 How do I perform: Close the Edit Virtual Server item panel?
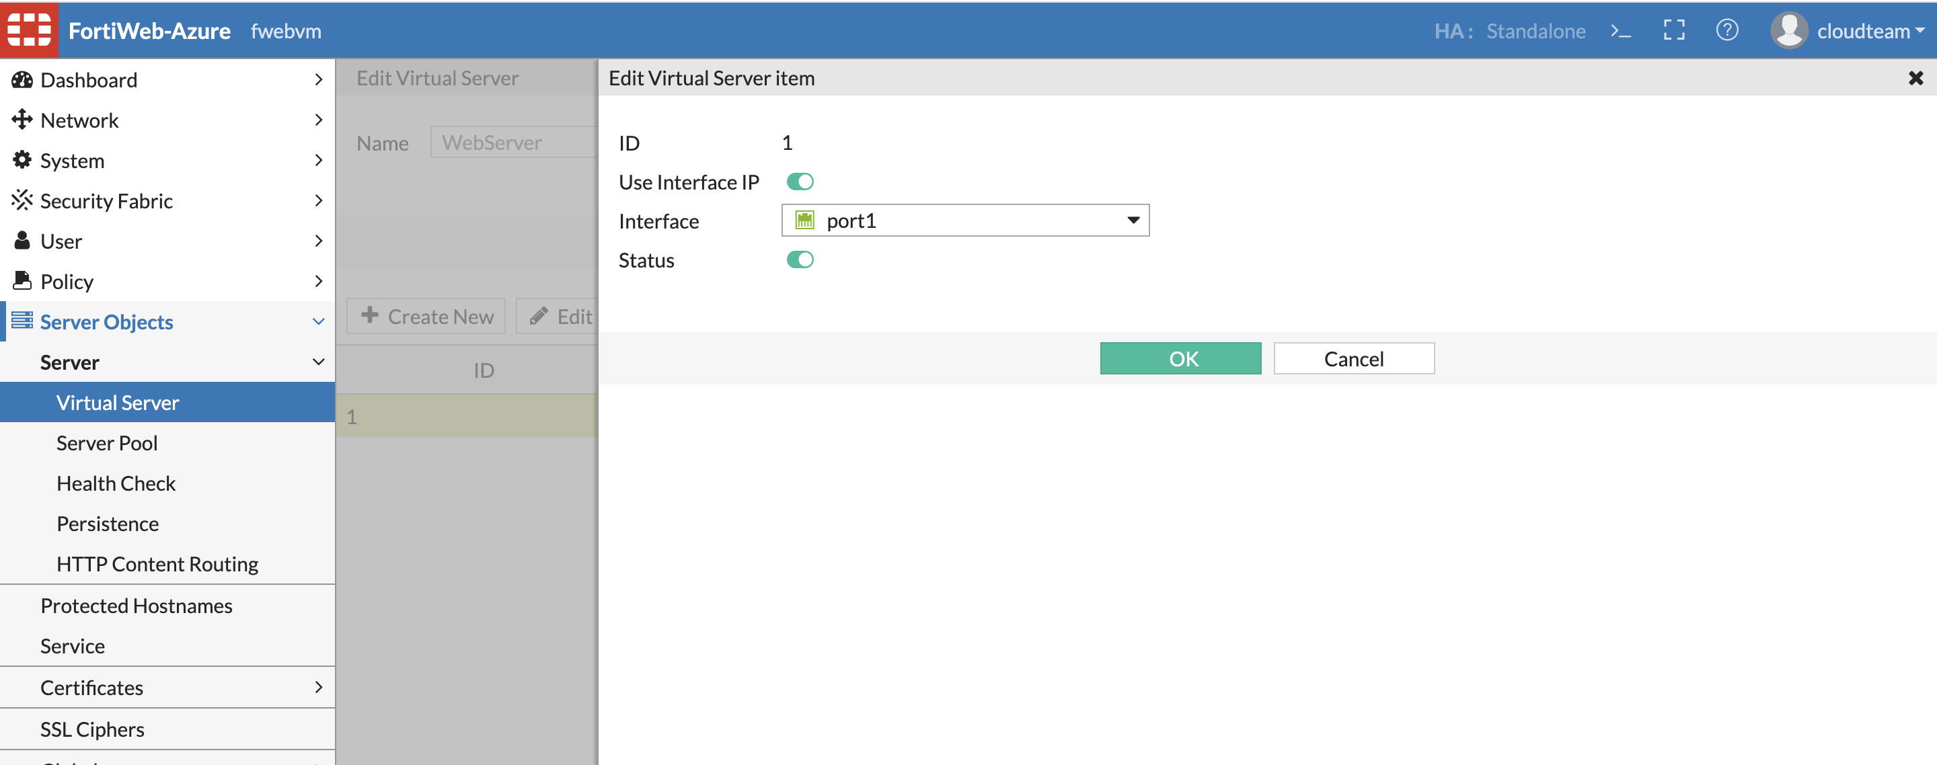(1915, 78)
